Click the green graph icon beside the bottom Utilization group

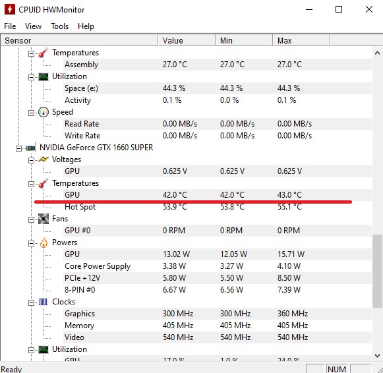tap(44, 349)
